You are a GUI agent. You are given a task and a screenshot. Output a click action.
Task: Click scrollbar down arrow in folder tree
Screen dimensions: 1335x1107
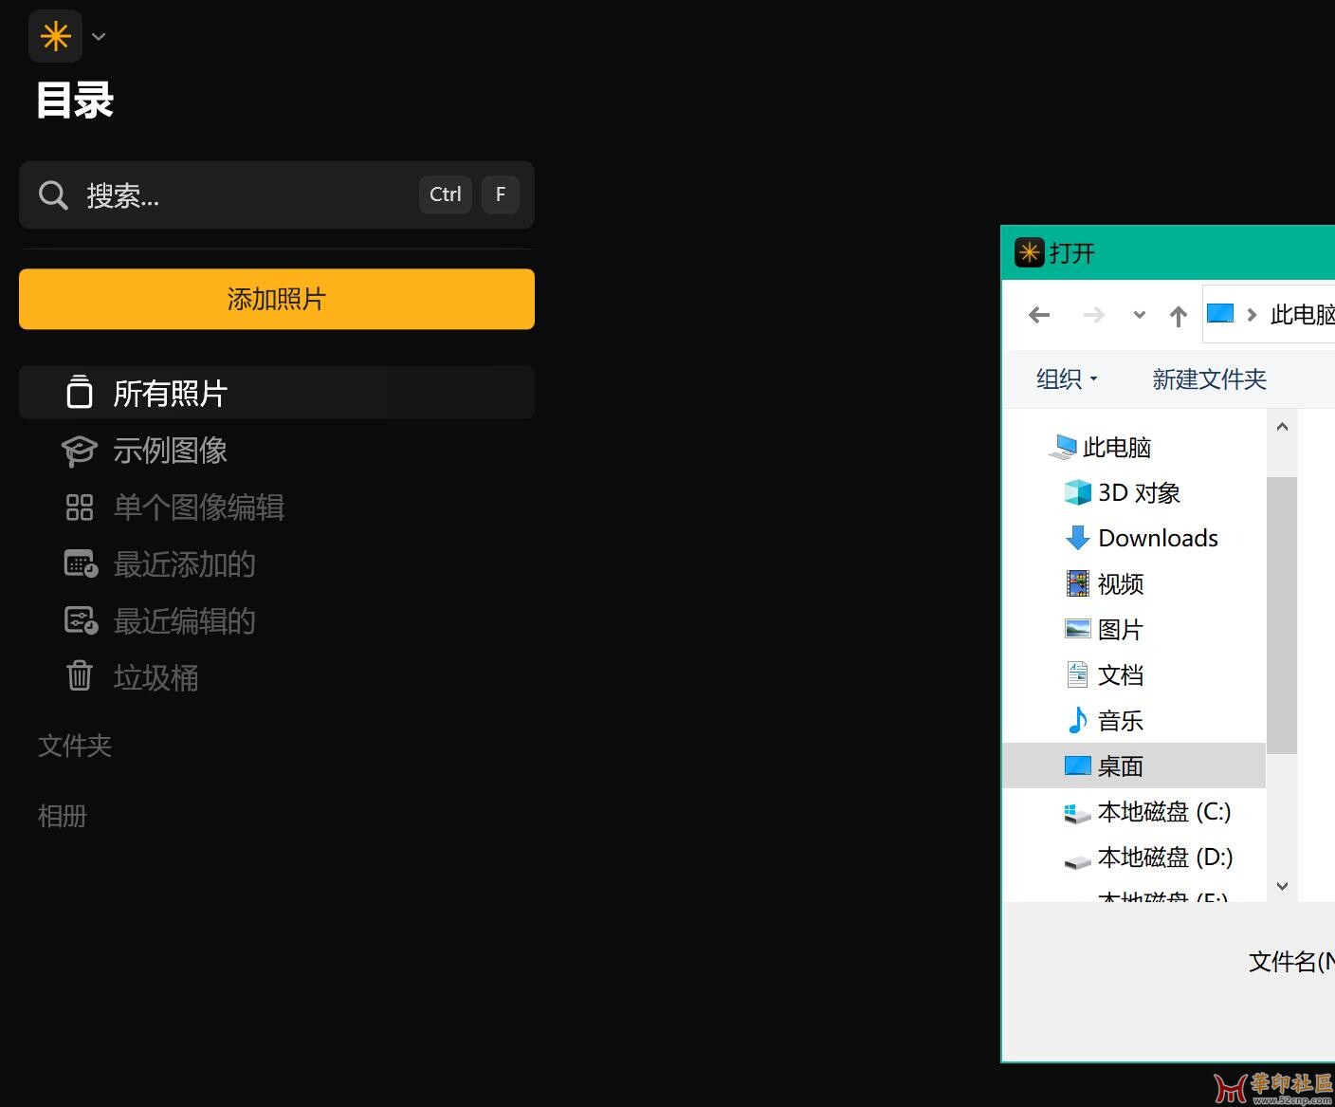click(1282, 886)
